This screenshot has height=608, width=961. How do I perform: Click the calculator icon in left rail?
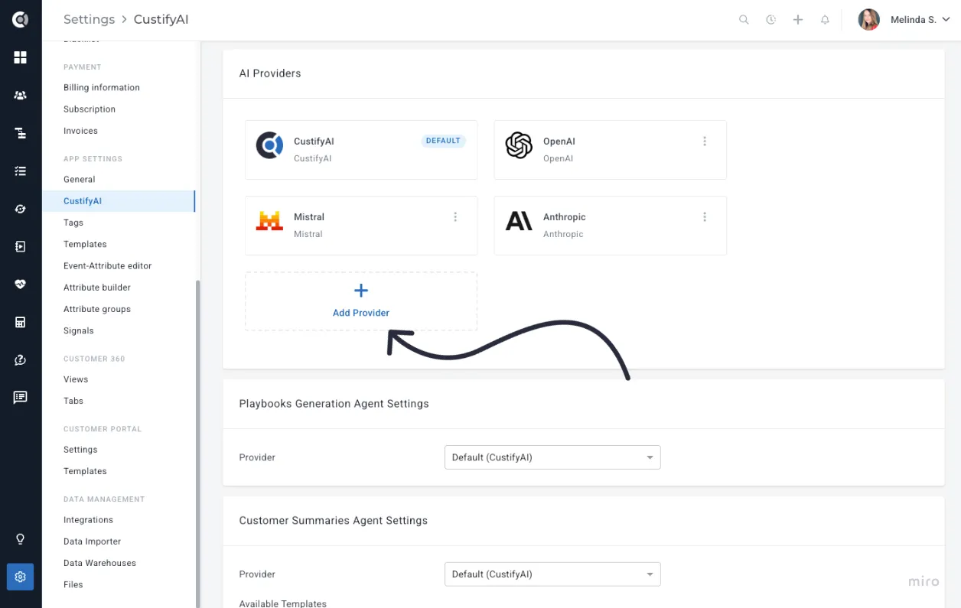click(x=21, y=322)
